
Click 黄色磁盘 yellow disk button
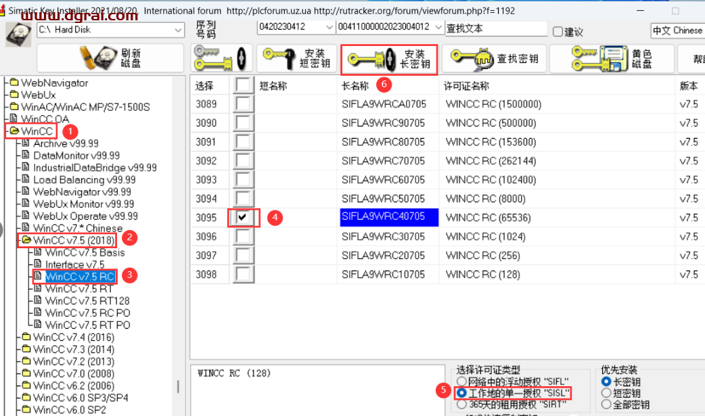point(611,59)
